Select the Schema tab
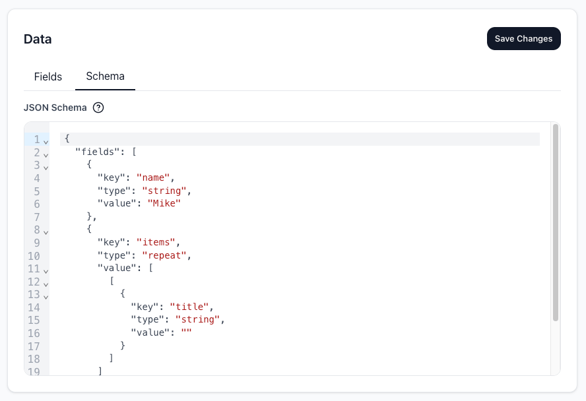Viewport: 586px width, 401px height. point(105,77)
